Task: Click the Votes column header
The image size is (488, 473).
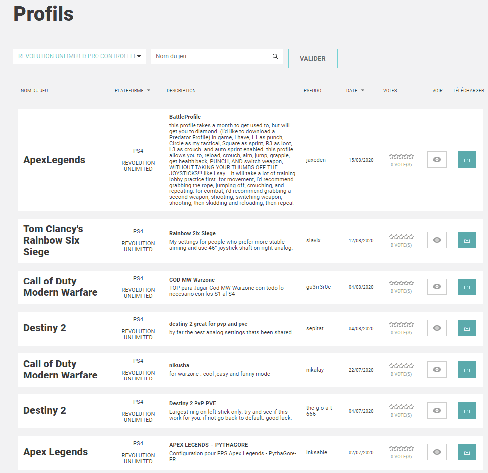Action: (x=390, y=91)
